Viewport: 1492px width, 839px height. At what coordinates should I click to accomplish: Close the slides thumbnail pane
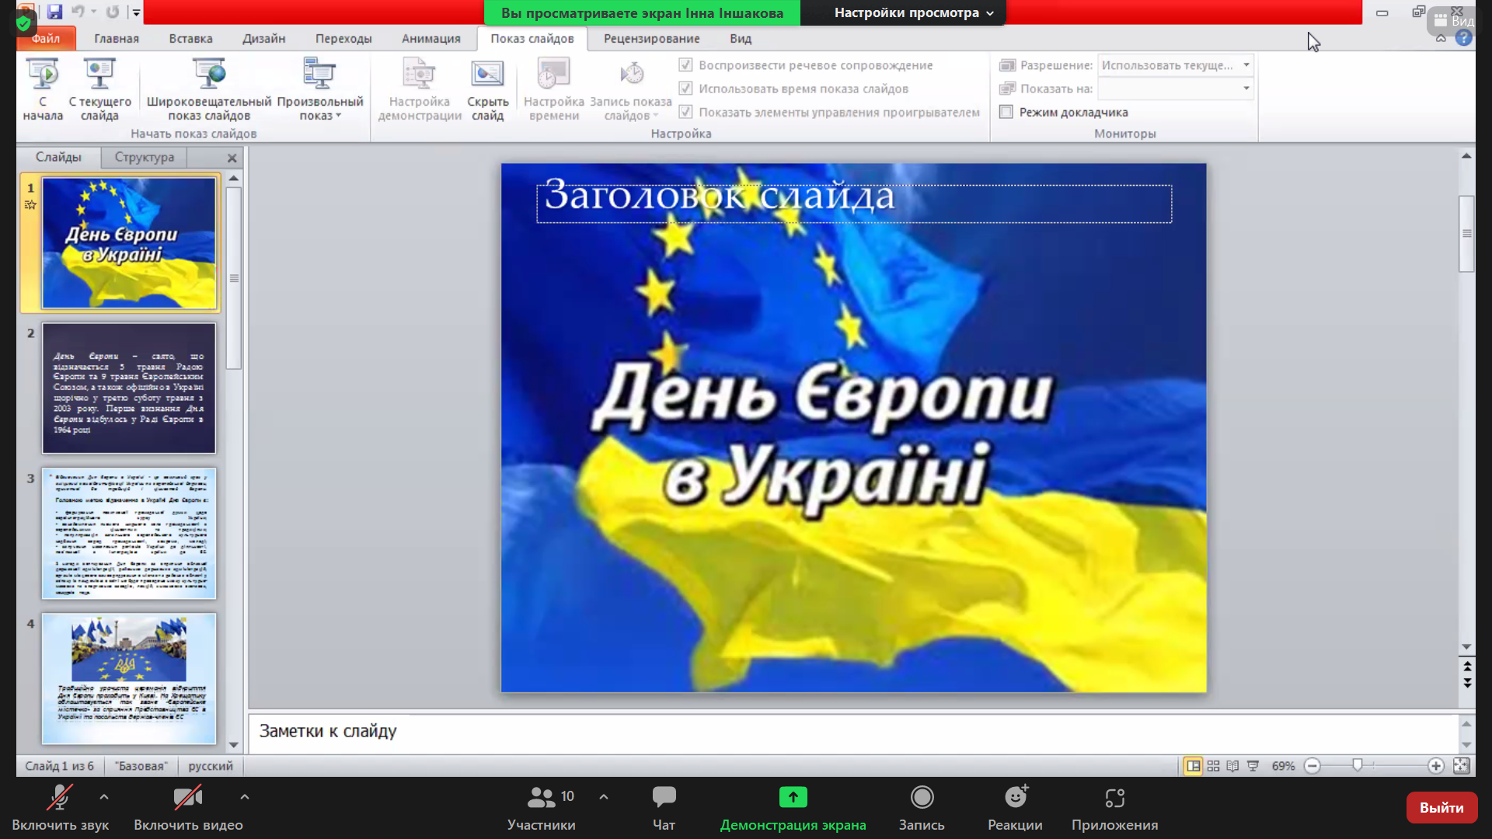click(232, 158)
